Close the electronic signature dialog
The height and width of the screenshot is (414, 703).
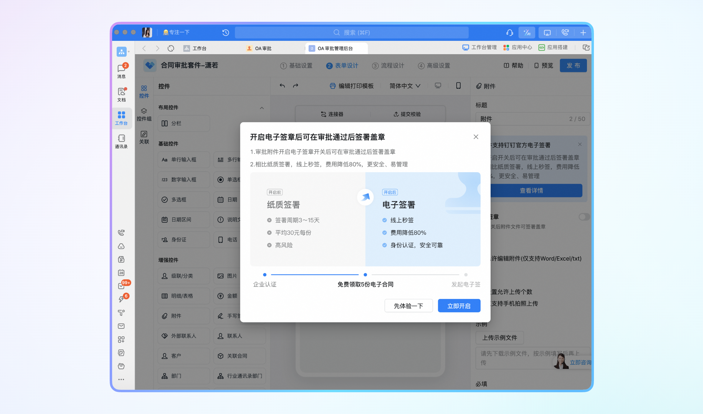point(476,137)
